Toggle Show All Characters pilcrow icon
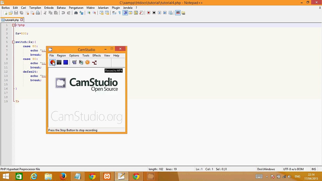The image size is (322, 181). point(119,13)
